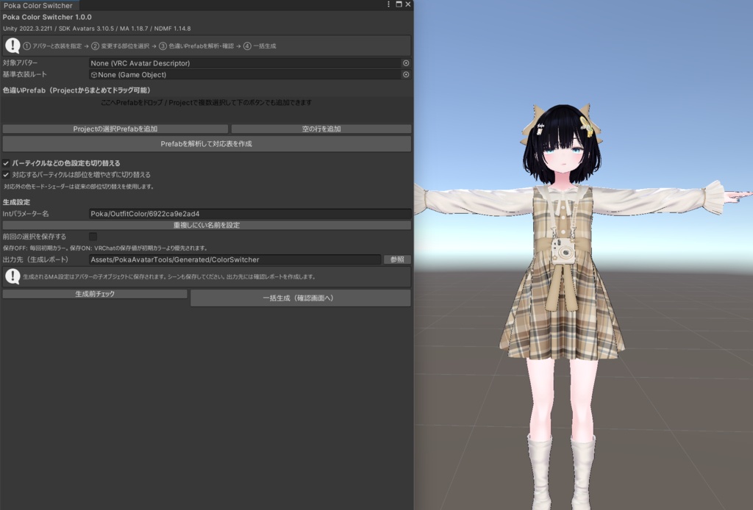
Task: Open object picker for 基準衣装ルート field
Action: (406, 74)
